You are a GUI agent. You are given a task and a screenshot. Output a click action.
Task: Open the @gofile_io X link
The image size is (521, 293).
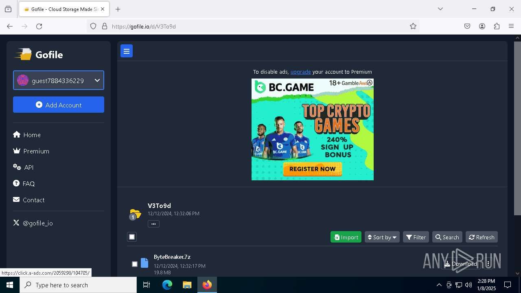[33, 223]
